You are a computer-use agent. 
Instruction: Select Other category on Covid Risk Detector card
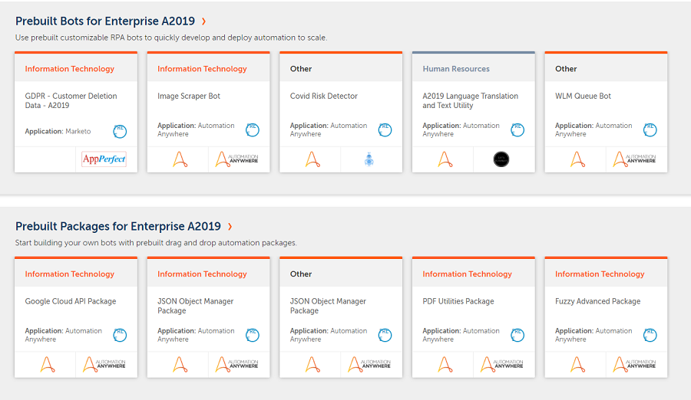[x=301, y=69]
